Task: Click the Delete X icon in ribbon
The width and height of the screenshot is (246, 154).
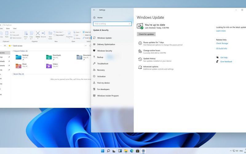Action: (38, 33)
